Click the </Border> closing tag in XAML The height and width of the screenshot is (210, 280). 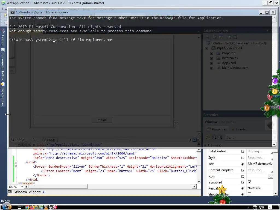click(x=42, y=175)
